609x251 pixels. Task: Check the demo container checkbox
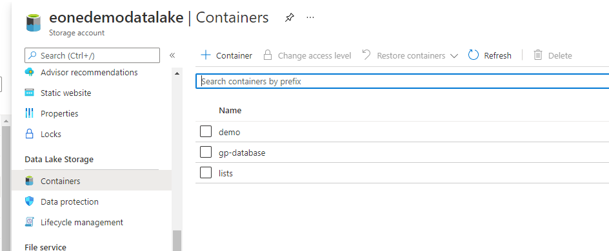pos(206,132)
